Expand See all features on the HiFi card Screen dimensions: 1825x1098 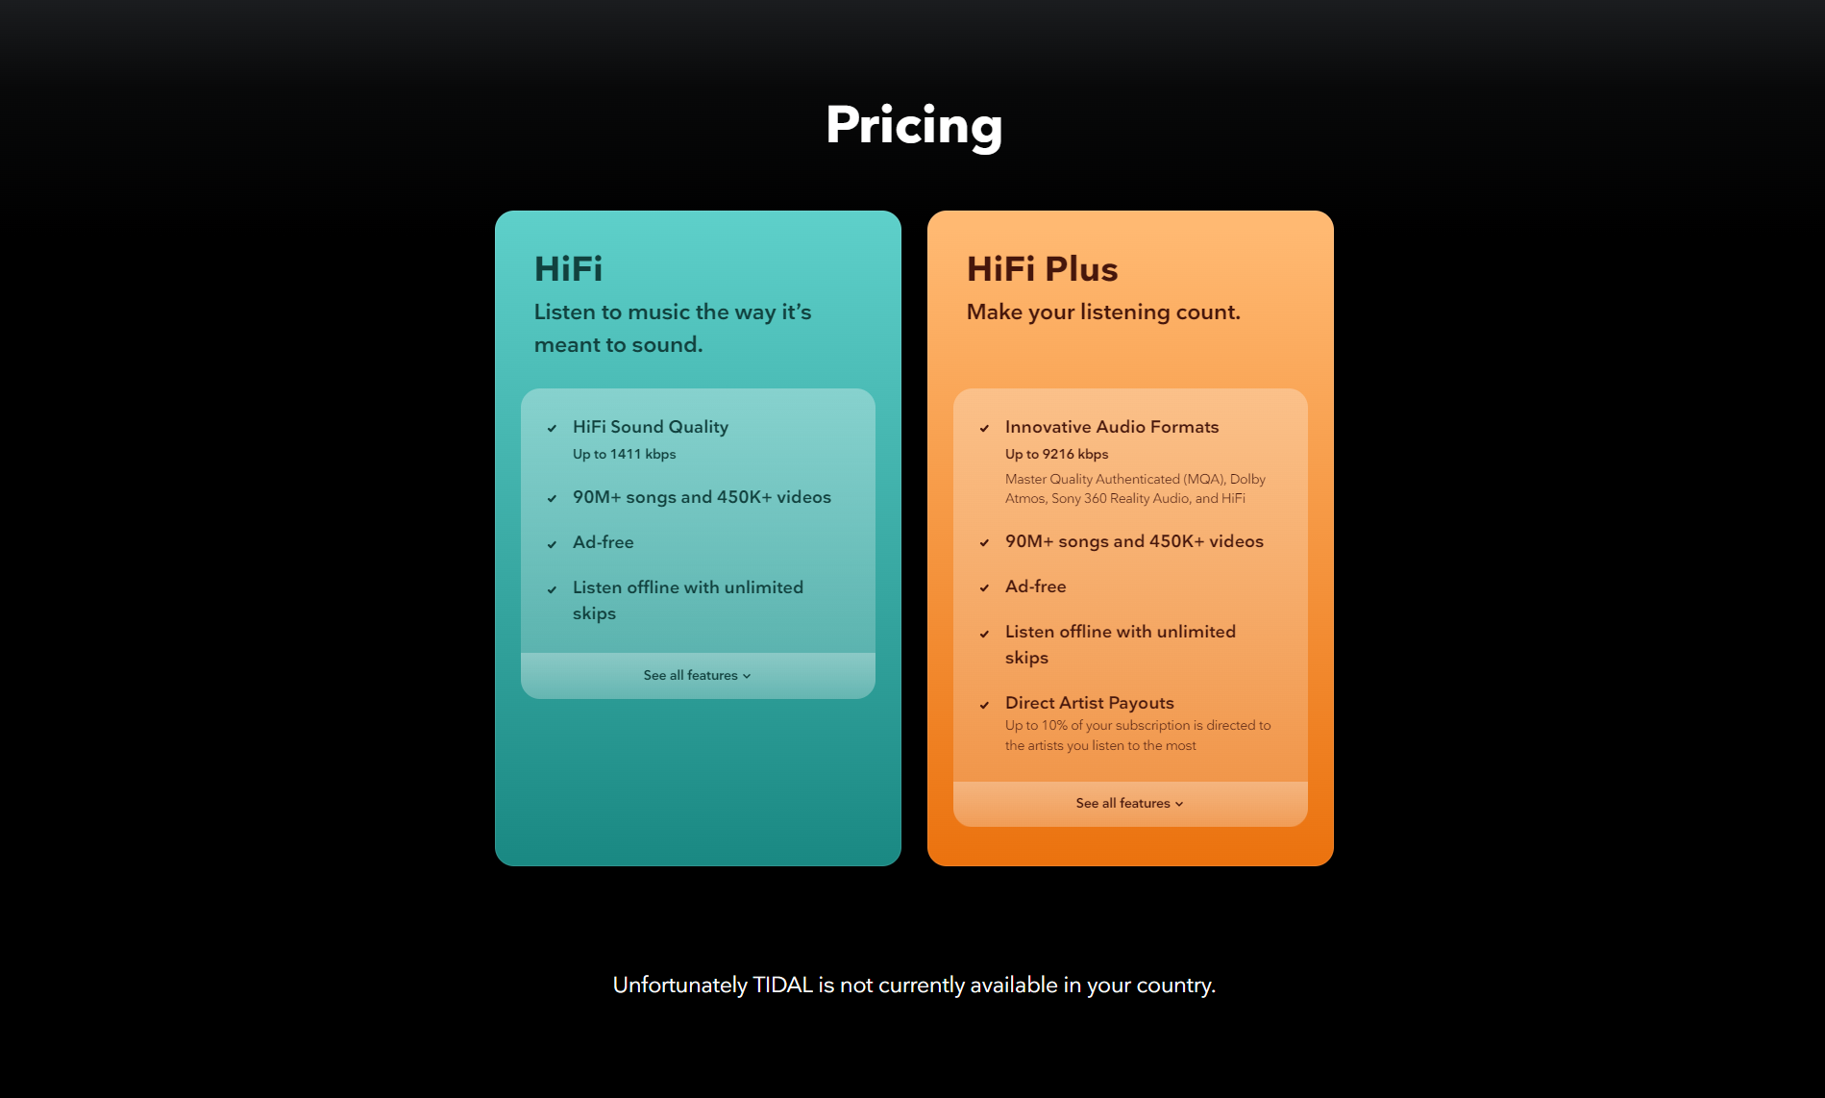[x=698, y=675]
